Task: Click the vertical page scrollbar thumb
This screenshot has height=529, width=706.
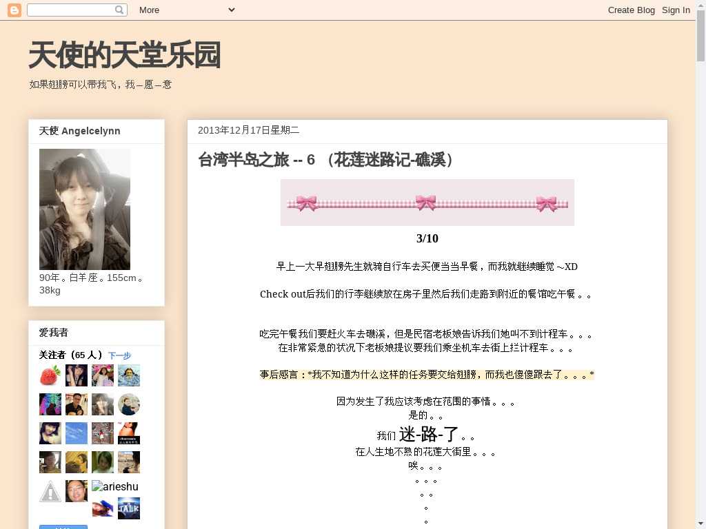Action: (700, 35)
